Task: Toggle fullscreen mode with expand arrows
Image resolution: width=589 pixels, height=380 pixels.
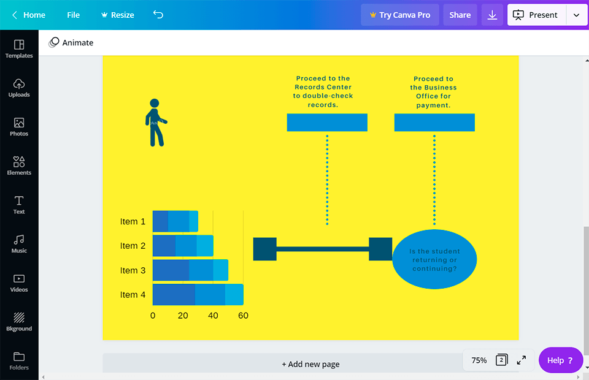Action: [522, 360]
